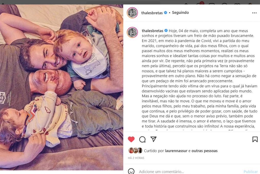Viewport: 260px width, 174px height.
Task: View outras pessoas who liked
Action: click(204, 151)
